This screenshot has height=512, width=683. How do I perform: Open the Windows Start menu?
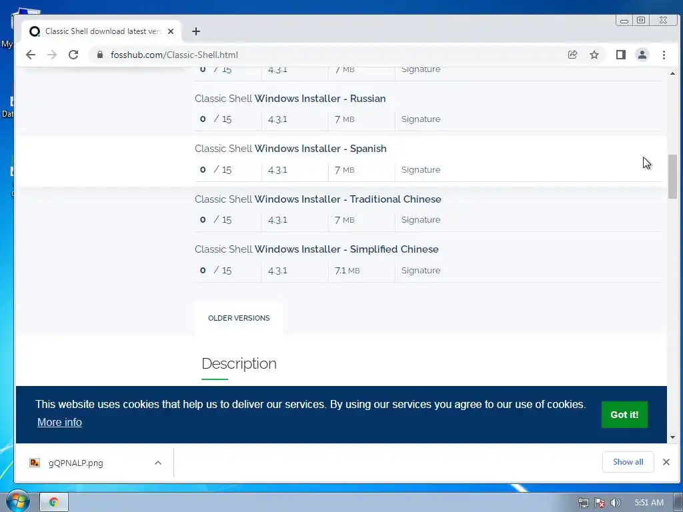pyautogui.click(x=17, y=501)
